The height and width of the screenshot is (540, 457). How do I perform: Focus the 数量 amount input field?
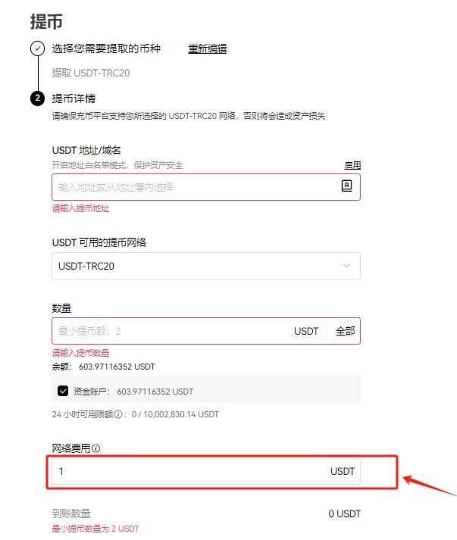coord(171,331)
